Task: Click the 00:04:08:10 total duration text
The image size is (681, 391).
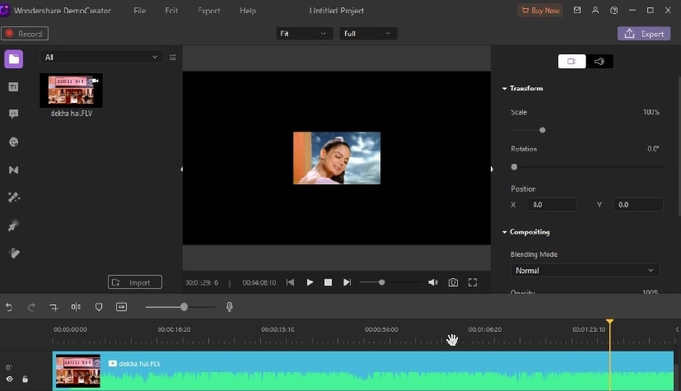Action: tap(259, 282)
